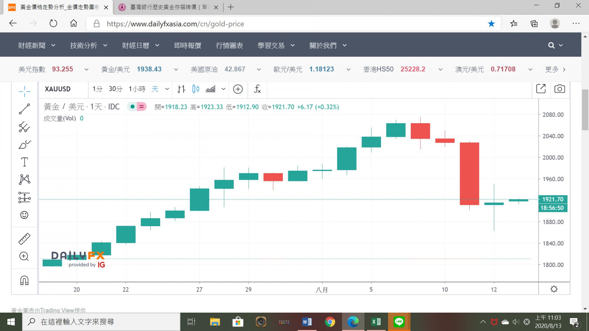Select the text annotation tool

pos(24,162)
